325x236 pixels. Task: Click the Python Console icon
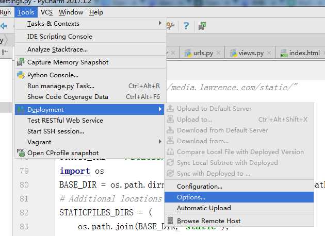point(21,75)
